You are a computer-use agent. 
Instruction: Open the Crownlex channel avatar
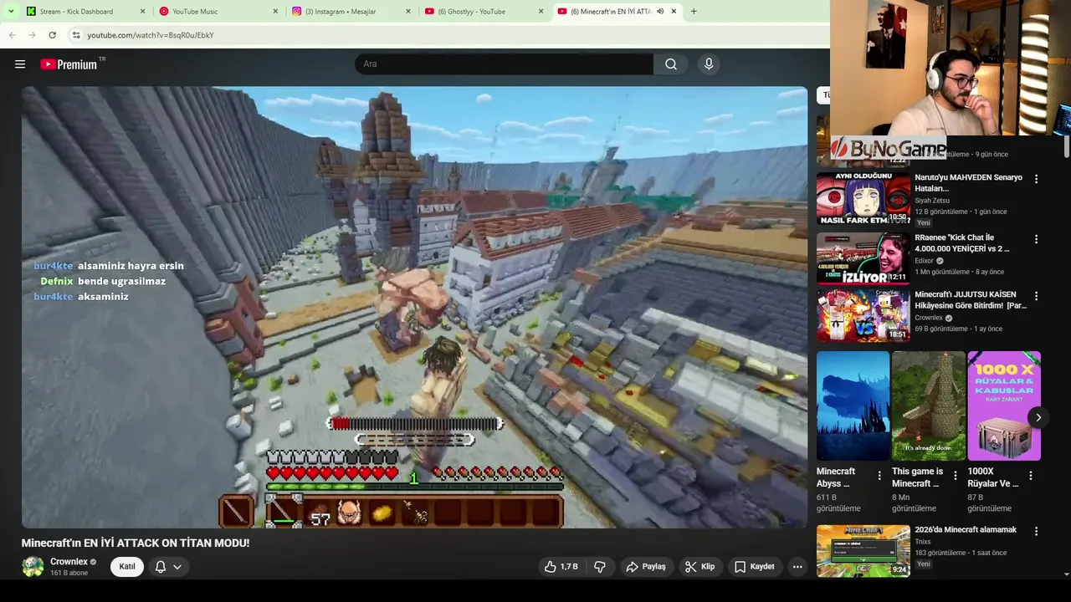[33, 567]
